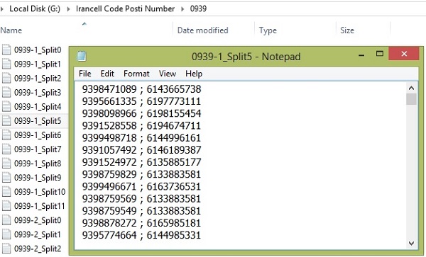Click the Notepad icon in the title bar
Image resolution: width=426 pixels, height=257 pixels.
pyautogui.click(x=82, y=56)
